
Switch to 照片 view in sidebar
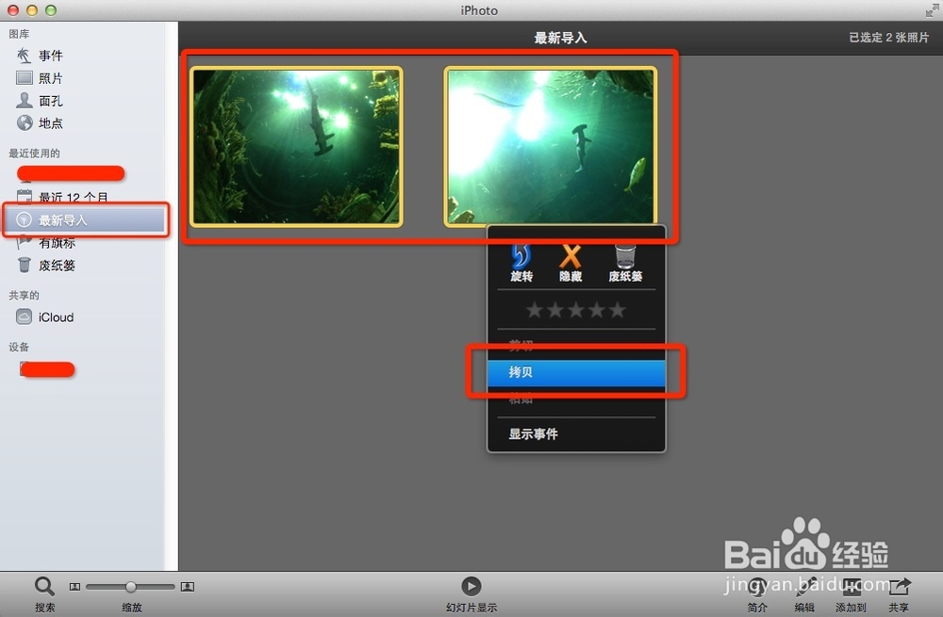(47, 78)
